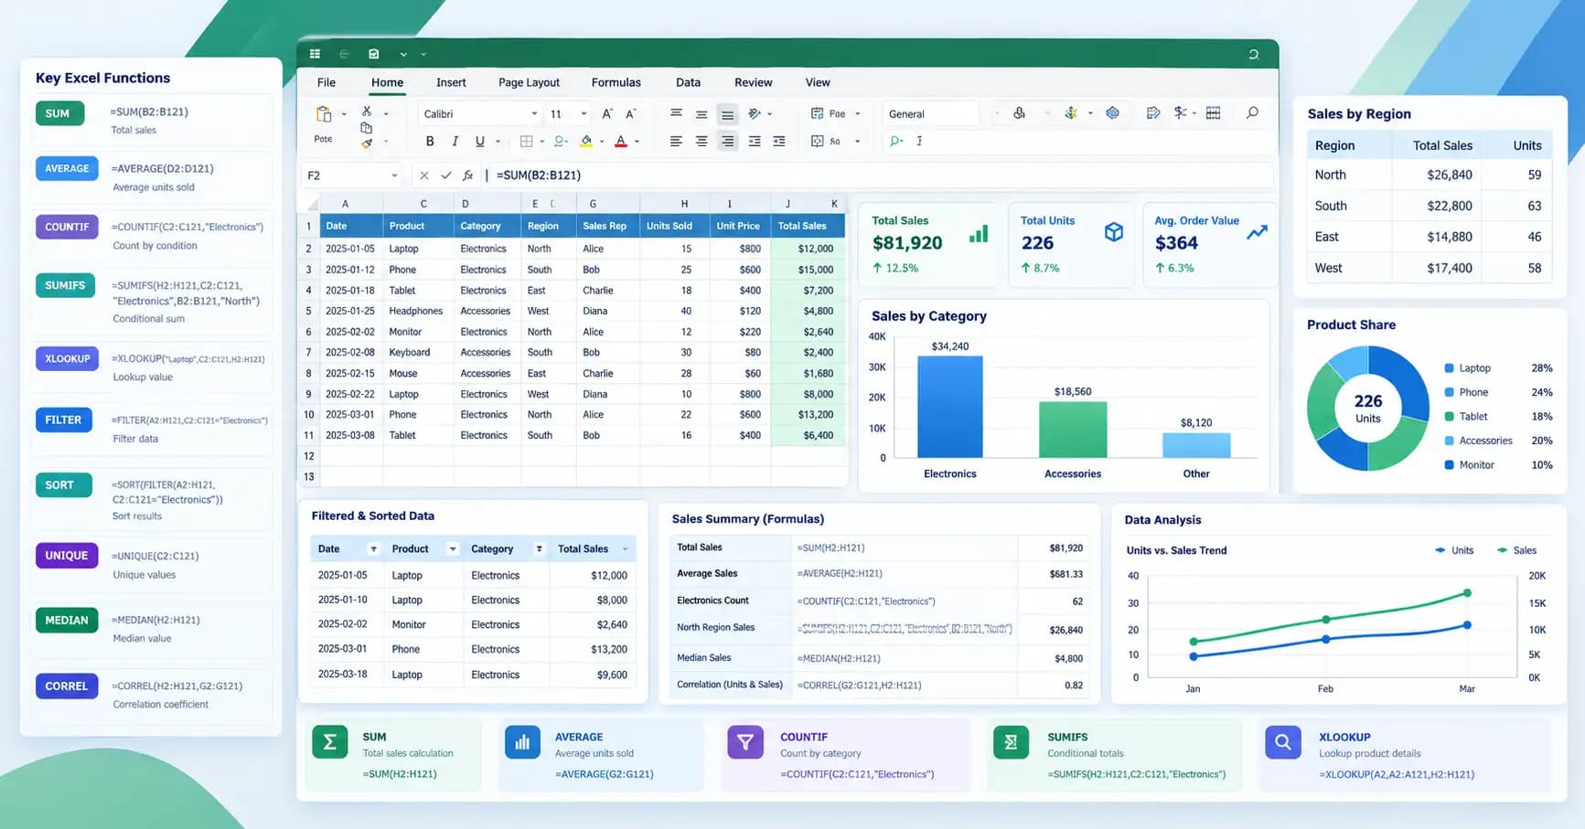Switch to the Formulas tab
Viewport: 1585px width, 829px height.
point(616,82)
